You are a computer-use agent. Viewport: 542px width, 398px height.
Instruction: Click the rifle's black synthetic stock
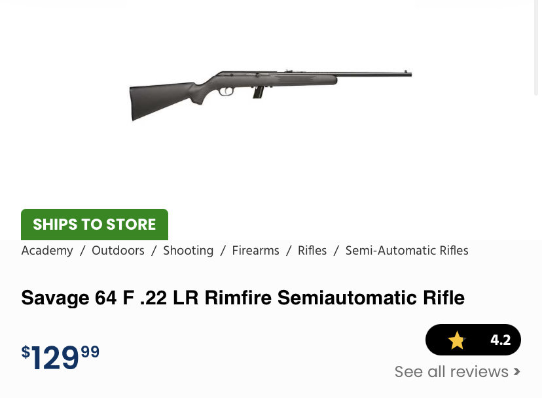tap(162, 99)
